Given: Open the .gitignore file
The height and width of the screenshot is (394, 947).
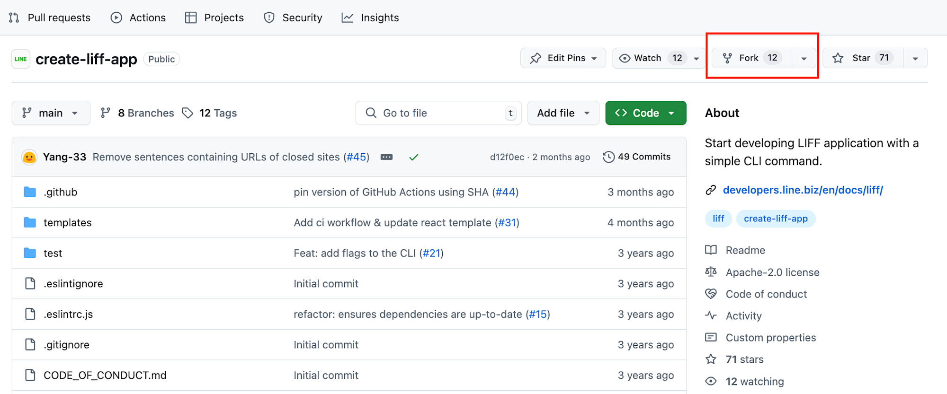Looking at the screenshot, I should 67,345.
